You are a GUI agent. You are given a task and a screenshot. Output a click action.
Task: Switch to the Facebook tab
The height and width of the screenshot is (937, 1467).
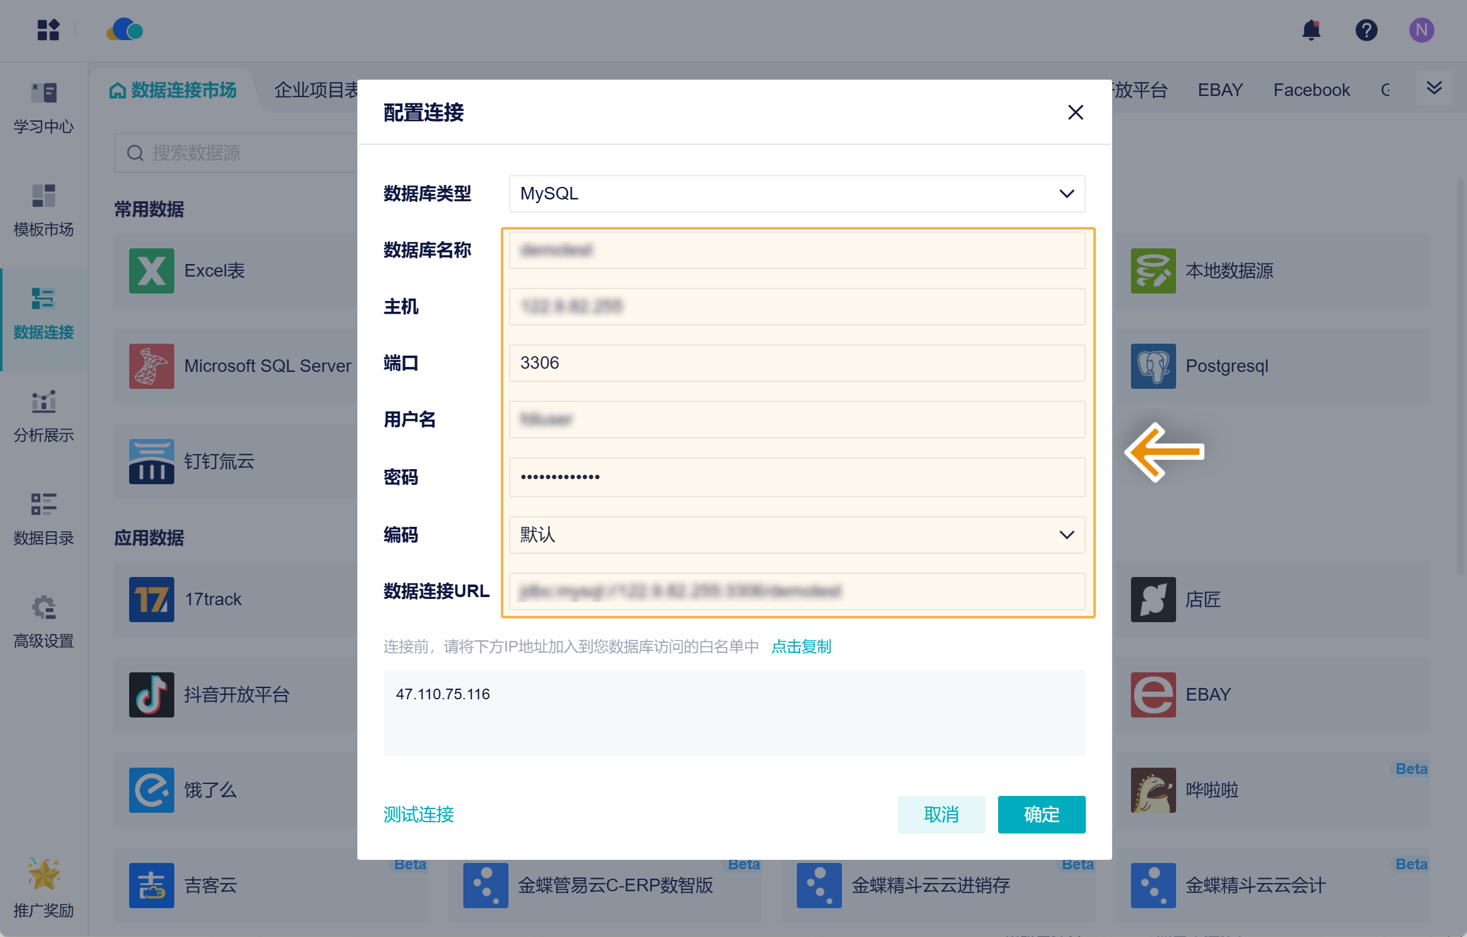coord(1311,89)
